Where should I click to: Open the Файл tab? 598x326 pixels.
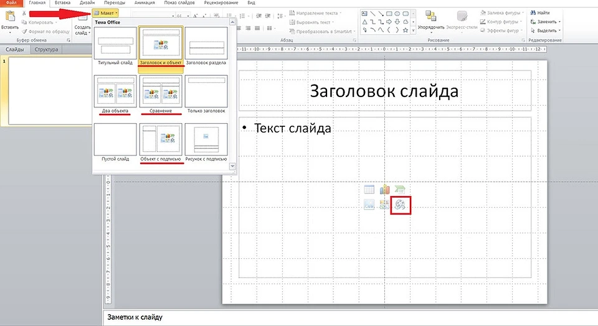click(x=11, y=2)
